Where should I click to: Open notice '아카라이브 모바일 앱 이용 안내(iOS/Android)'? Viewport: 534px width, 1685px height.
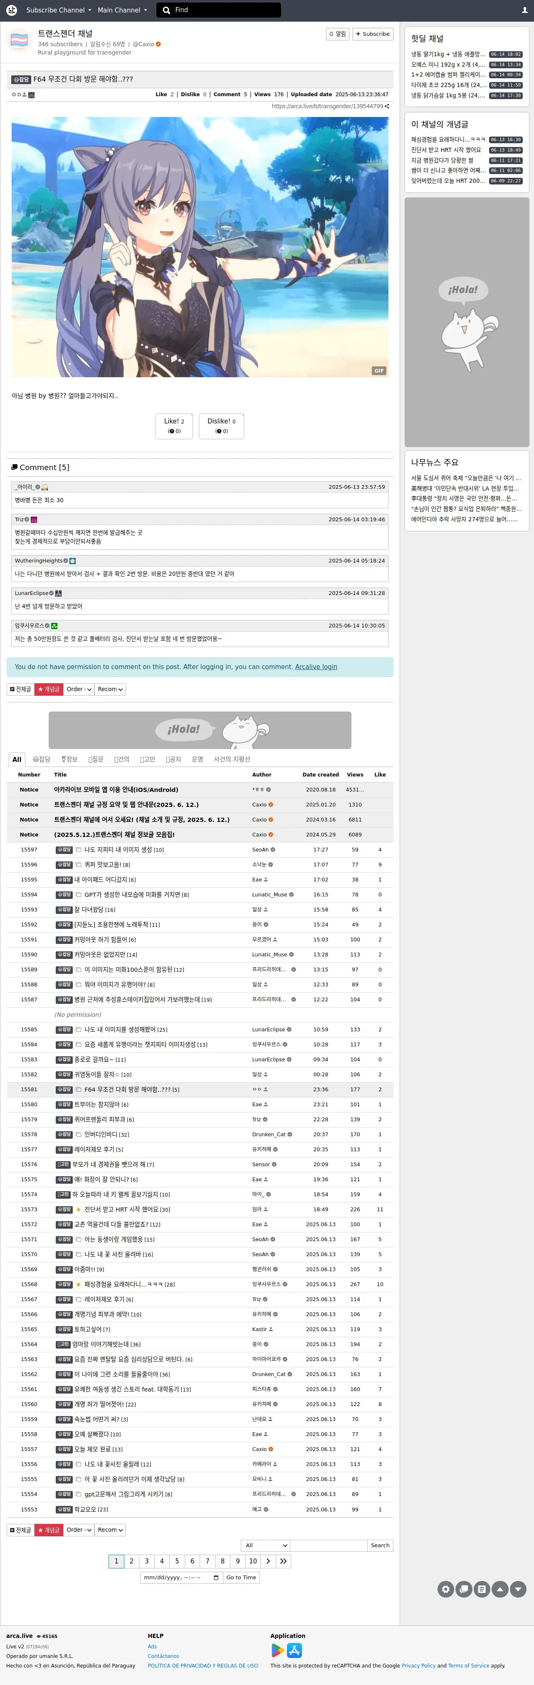tap(116, 789)
